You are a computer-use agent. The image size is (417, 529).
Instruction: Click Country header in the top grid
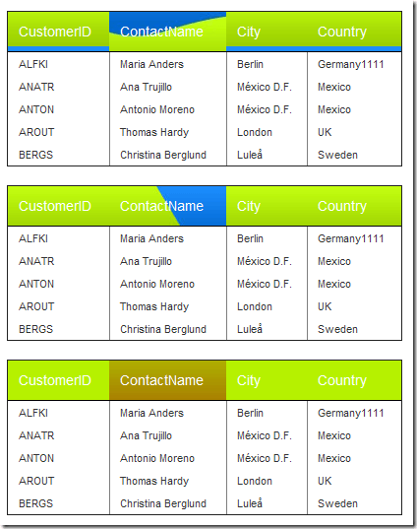(x=354, y=32)
